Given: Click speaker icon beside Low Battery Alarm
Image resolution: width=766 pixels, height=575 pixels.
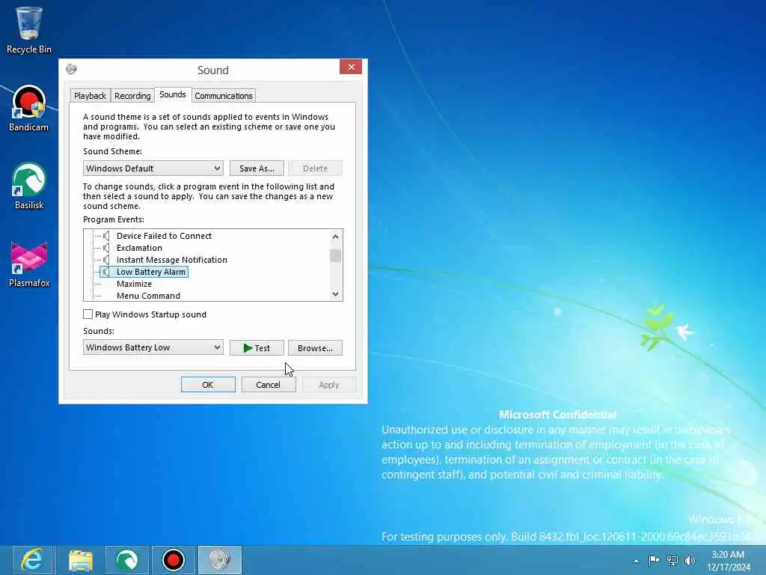Looking at the screenshot, I should click(x=106, y=272).
